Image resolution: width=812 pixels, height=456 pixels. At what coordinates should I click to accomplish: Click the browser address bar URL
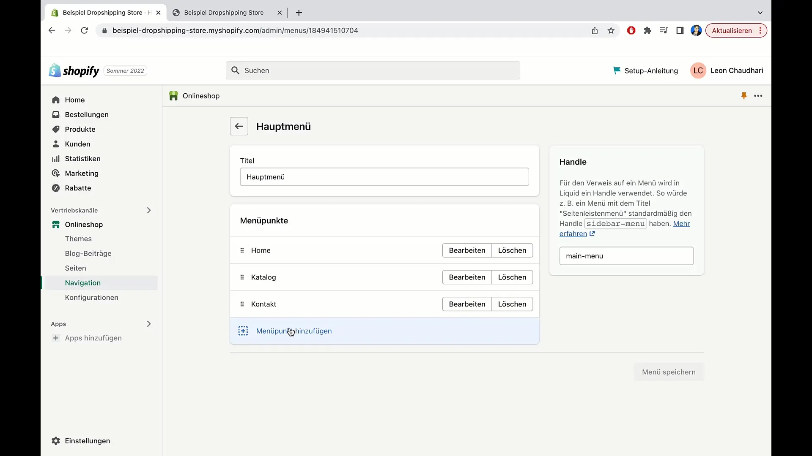click(x=235, y=30)
